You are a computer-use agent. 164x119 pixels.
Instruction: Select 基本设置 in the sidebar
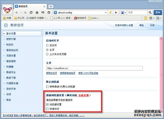click(22, 33)
